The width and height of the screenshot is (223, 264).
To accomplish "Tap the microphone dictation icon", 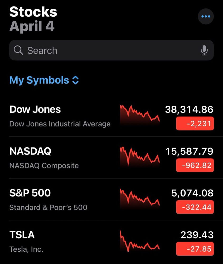I will point(204,50).
